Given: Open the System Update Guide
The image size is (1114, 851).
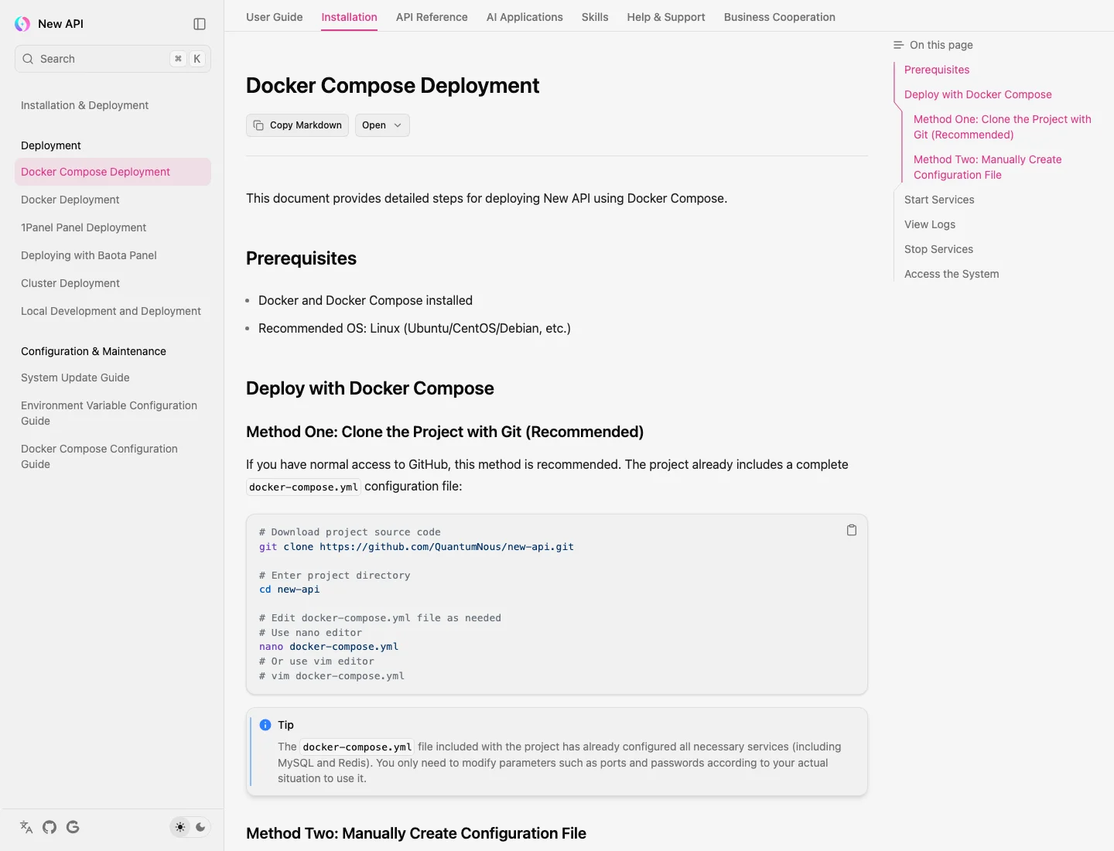Looking at the screenshot, I should tap(113, 378).
